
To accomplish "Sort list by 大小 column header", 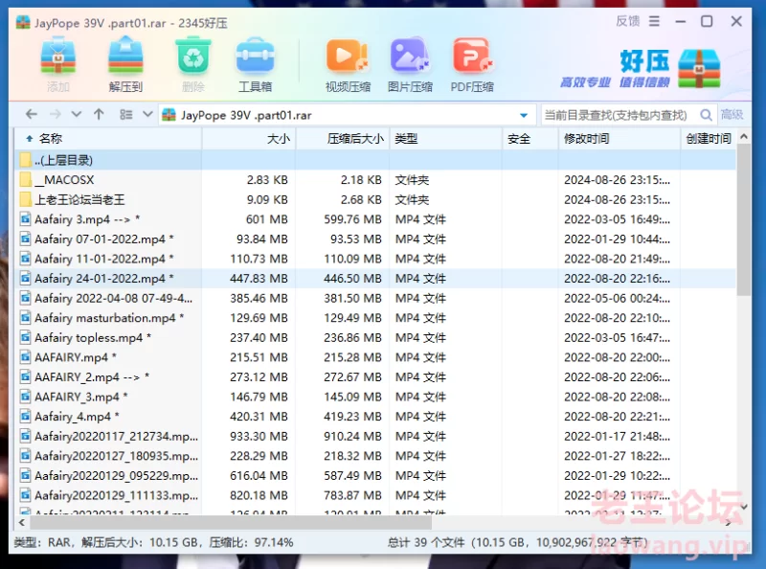I will coord(278,139).
